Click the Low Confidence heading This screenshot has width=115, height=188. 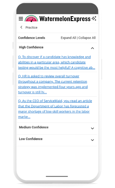pyautogui.click(x=31, y=139)
